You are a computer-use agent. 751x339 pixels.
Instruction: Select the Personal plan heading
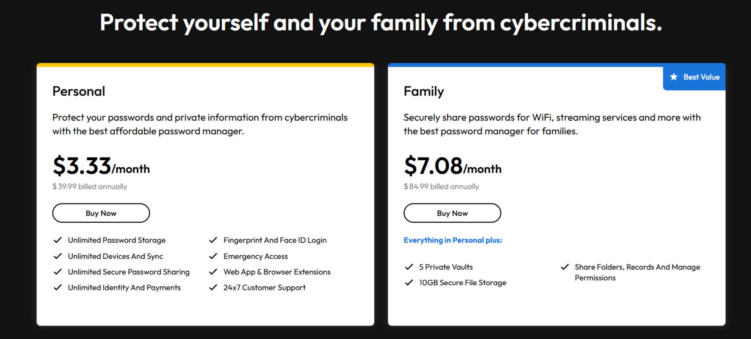[79, 91]
